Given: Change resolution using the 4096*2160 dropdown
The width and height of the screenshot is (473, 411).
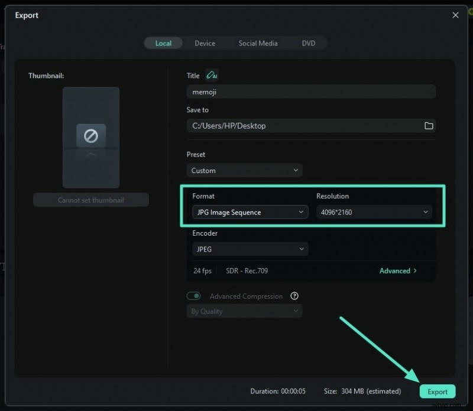Looking at the screenshot, I should point(374,211).
